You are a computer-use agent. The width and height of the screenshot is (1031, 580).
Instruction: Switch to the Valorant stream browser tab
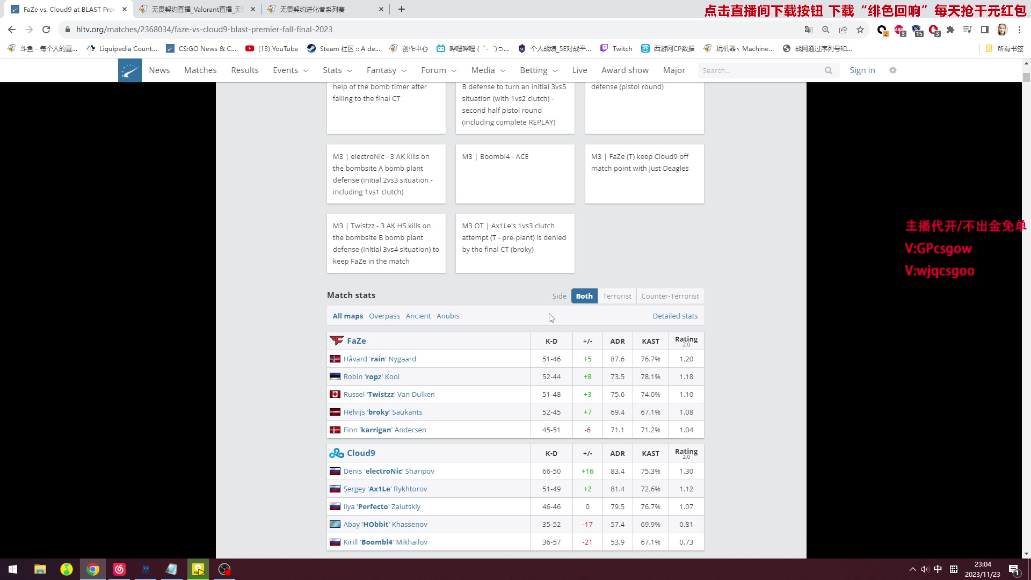click(197, 9)
